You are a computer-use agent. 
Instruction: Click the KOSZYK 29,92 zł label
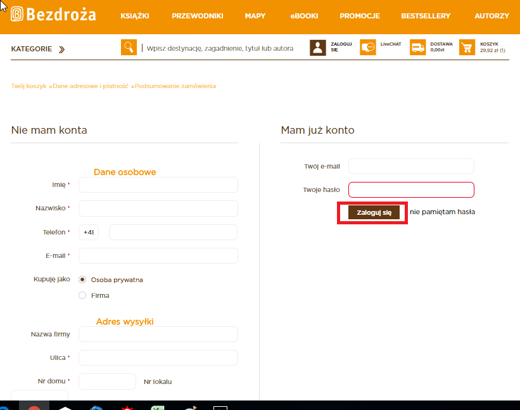coord(493,47)
